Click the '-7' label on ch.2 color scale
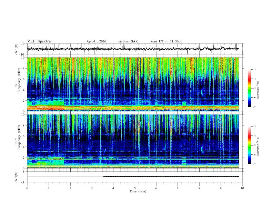This screenshot has height=211, width=273. tap(254, 164)
